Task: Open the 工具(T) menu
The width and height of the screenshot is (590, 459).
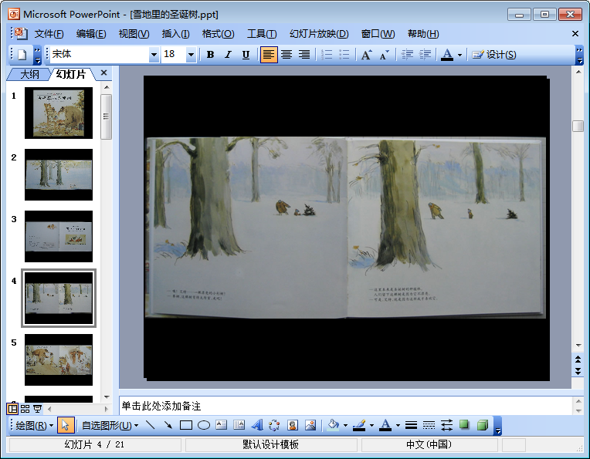Action: point(262,34)
